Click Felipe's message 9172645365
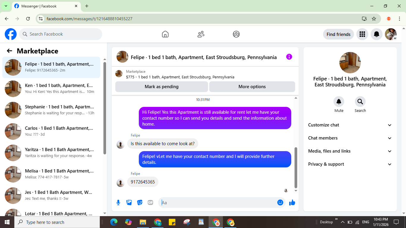The width and height of the screenshot is (406, 228). click(143, 182)
